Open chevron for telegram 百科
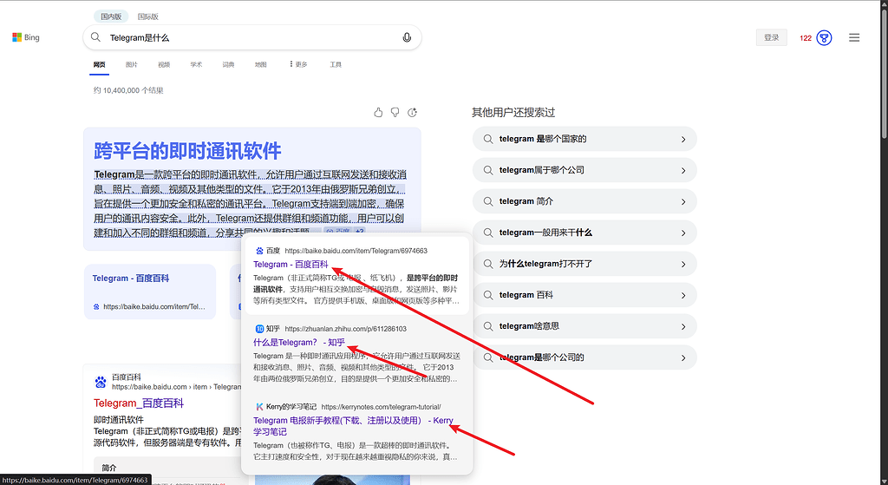The image size is (888, 485). tap(683, 295)
